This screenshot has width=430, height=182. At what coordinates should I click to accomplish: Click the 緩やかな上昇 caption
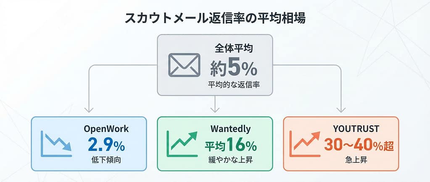[230, 160]
